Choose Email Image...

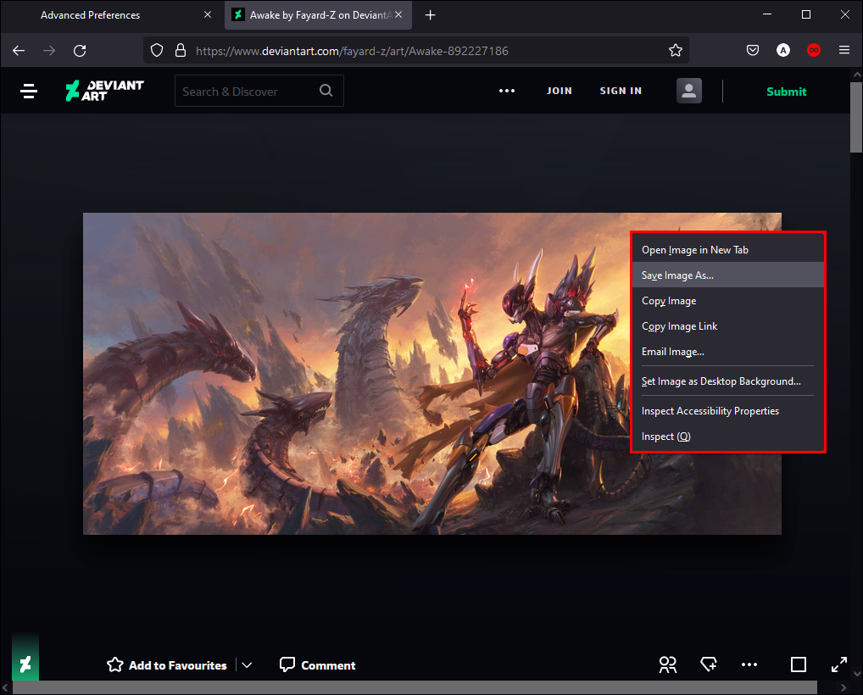click(x=727, y=351)
